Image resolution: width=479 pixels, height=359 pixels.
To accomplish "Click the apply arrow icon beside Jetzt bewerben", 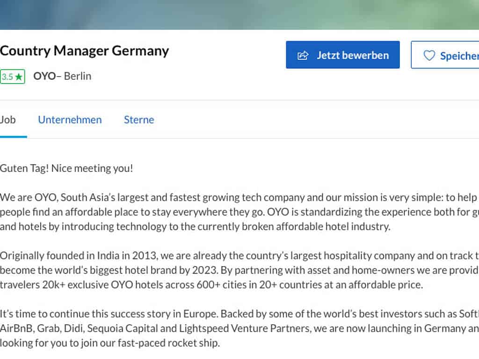I will (x=303, y=56).
